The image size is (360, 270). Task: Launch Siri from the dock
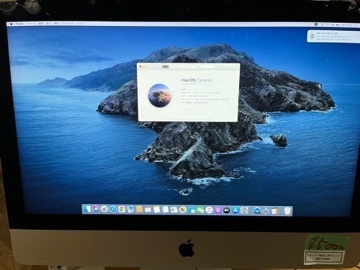pos(96,209)
